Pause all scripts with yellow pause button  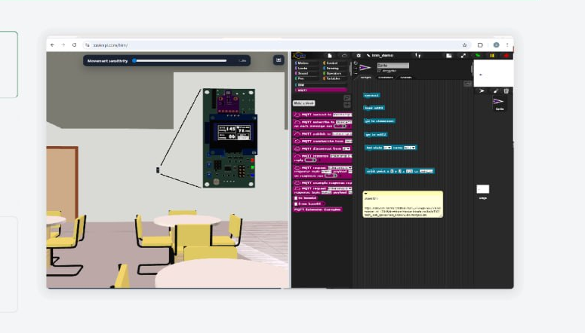coord(492,56)
